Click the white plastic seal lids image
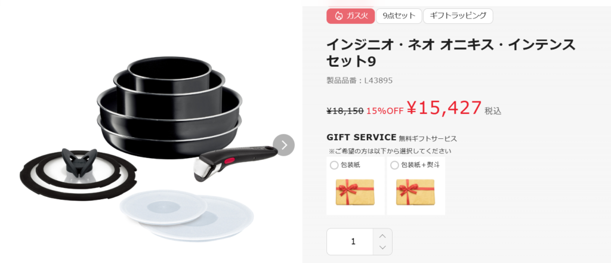This screenshot has height=263, width=611. point(187,215)
